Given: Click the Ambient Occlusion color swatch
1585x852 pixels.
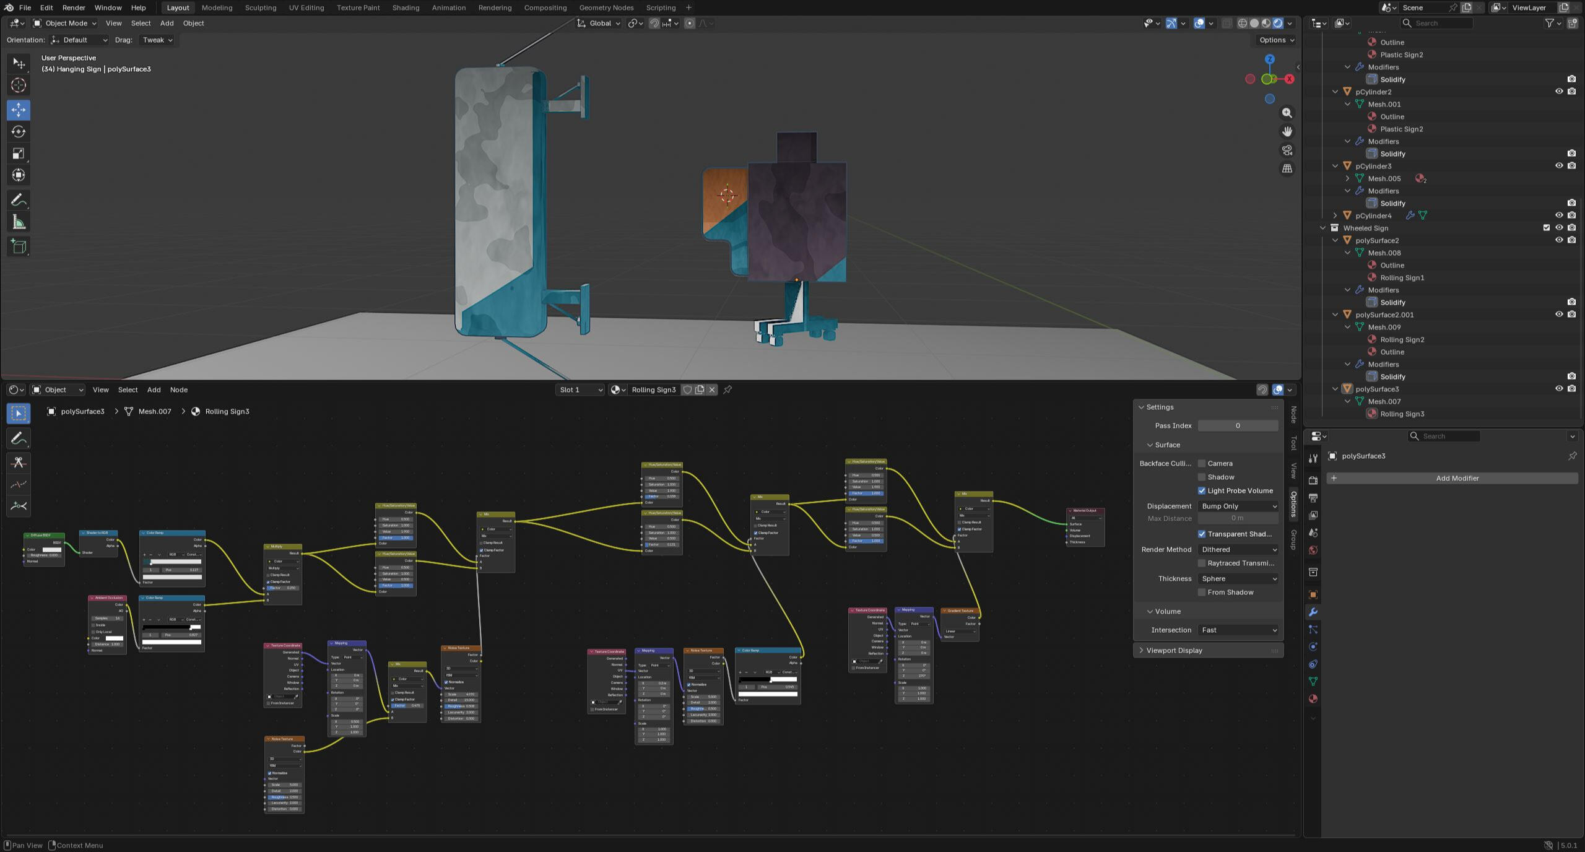Looking at the screenshot, I should pyautogui.click(x=114, y=638).
